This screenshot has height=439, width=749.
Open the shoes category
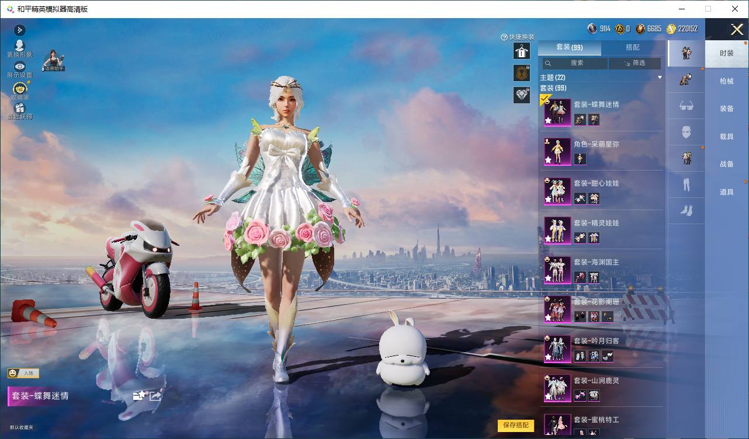tap(686, 210)
